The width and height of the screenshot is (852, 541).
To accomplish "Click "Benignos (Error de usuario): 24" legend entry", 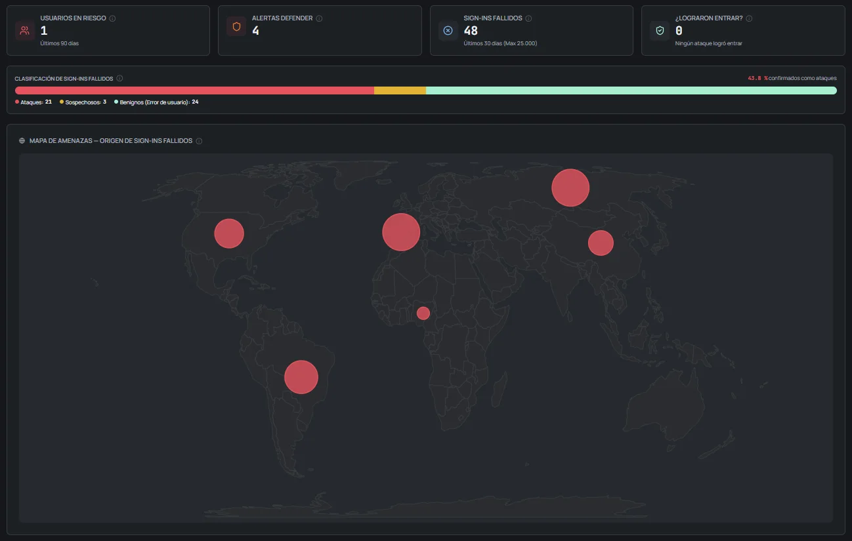I will (x=156, y=102).
